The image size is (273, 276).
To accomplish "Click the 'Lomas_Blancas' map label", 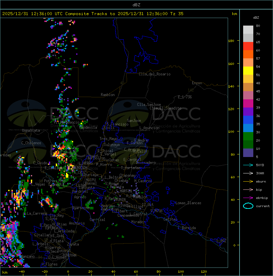I will (188, 203).
